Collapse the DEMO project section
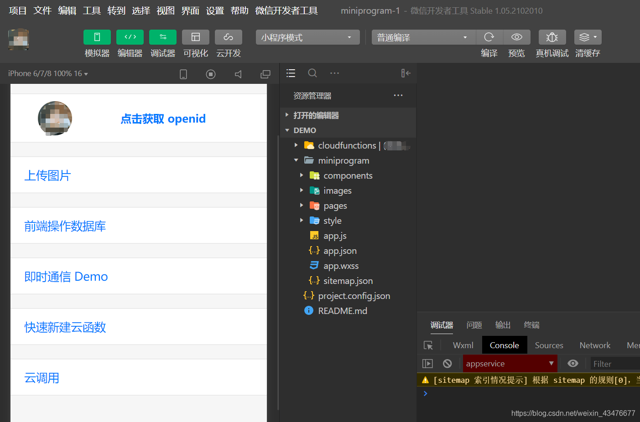640x422 pixels. (348, 130)
